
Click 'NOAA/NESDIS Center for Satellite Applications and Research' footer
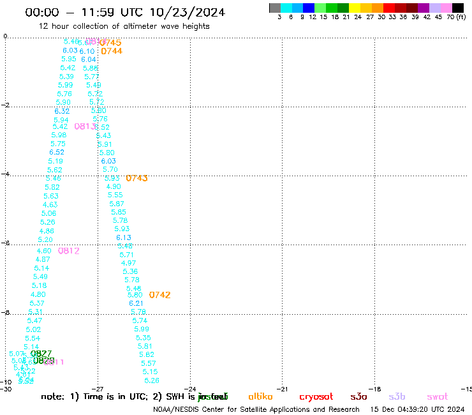coord(256,410)
